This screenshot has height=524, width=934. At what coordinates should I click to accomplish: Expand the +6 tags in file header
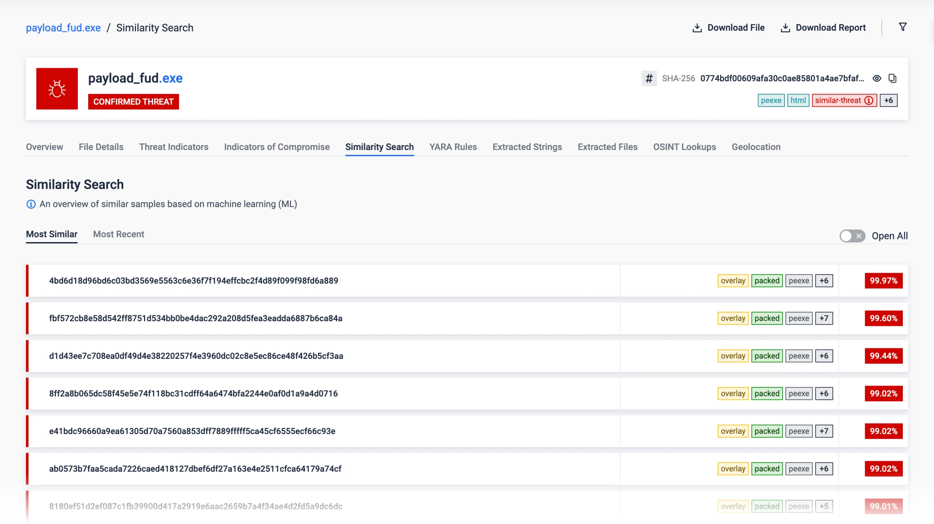pos(889,101)
